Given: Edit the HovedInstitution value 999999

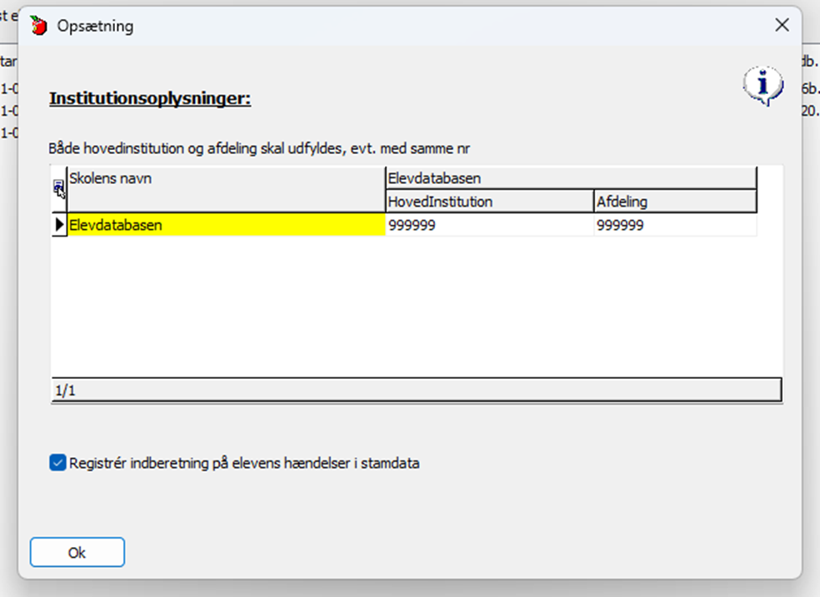Looking at the screenshot, I should click(489, 225).
